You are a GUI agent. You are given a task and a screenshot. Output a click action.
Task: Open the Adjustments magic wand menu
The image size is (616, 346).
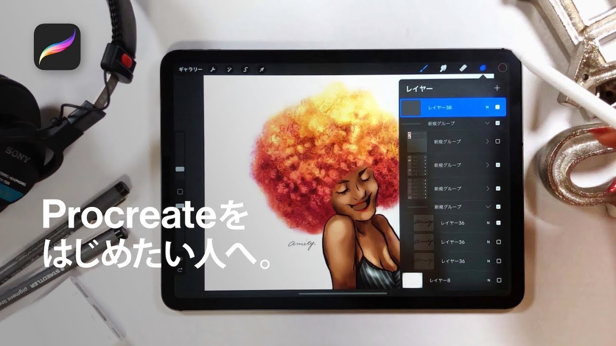[229, 69]
